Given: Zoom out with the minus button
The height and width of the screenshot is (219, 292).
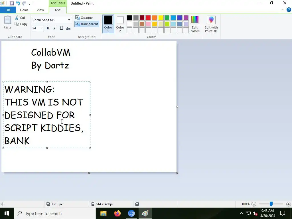Looking at the screenshot, I should [254, 204].
